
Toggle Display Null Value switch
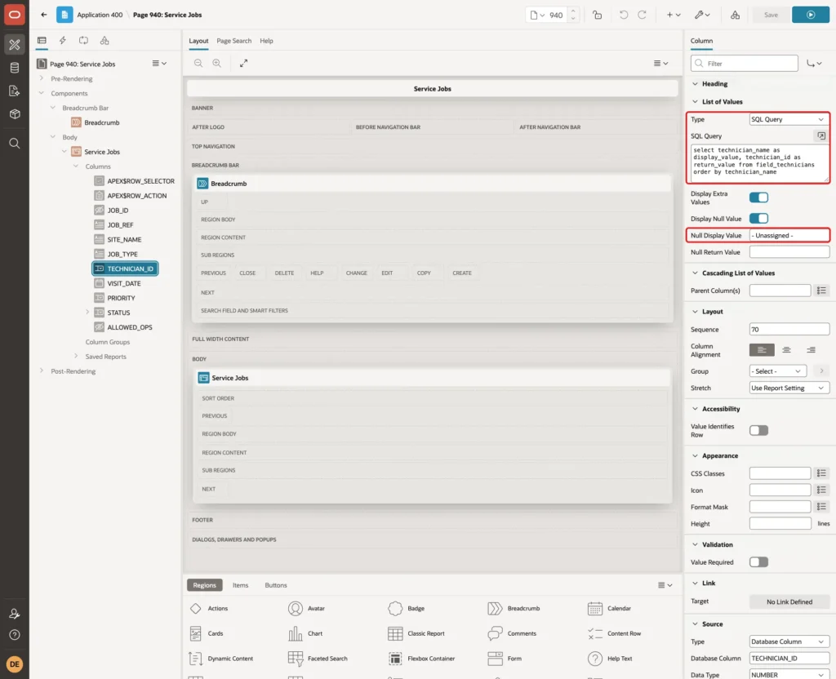pos(758,219)
